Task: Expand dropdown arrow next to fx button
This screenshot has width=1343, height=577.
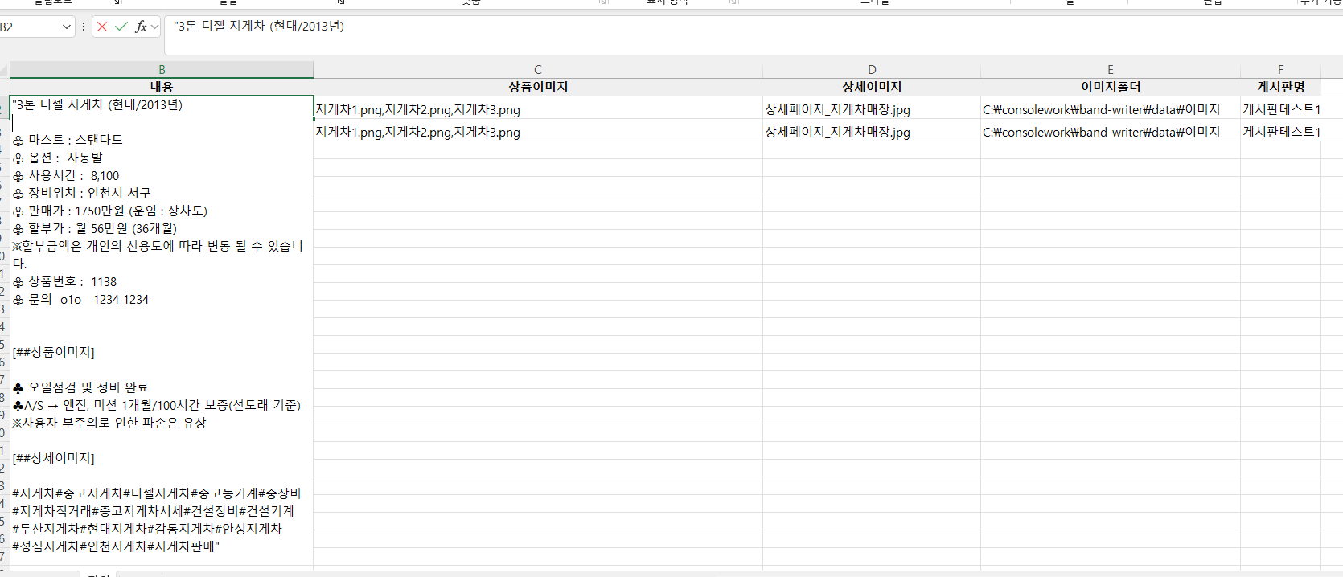Action: pyautogui.click(x=155, y=27)
